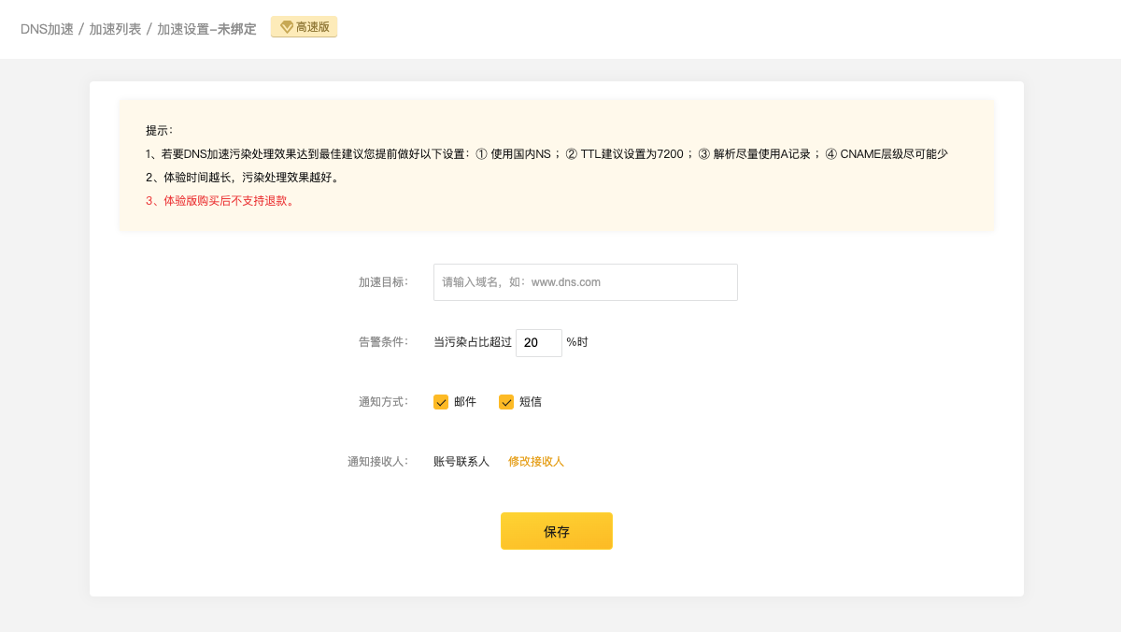
Task: Click the pollution threshold box showing 20
Action: (538, 343)
